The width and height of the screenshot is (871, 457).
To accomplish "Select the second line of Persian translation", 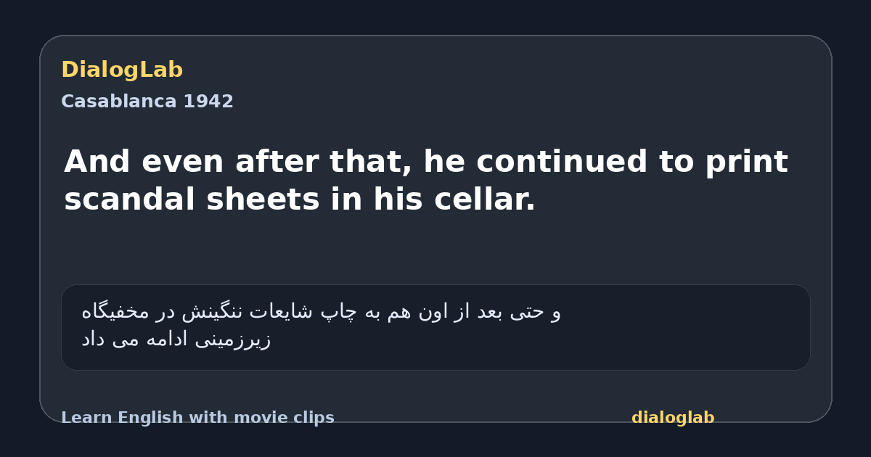I will 176,339.
